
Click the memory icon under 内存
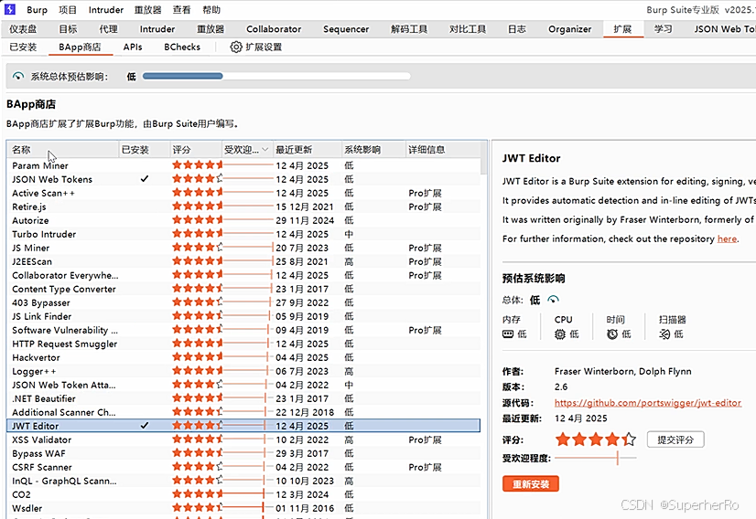(508, 334)
